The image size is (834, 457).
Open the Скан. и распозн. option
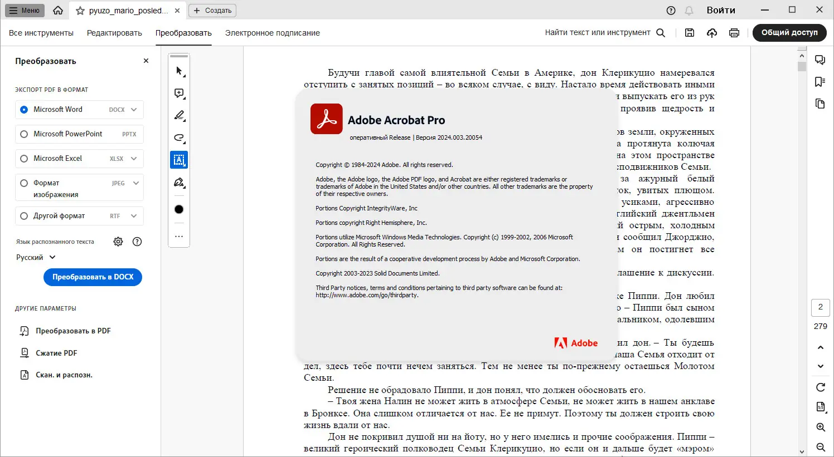point(56,375)
